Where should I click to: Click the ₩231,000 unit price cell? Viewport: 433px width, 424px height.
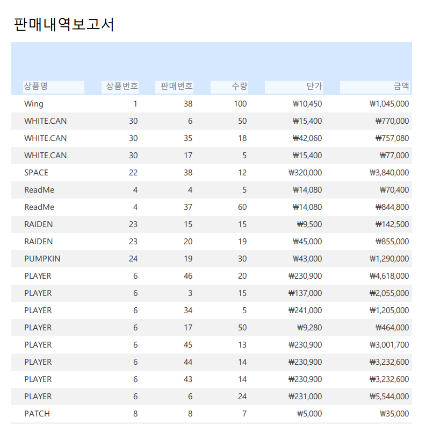pos(305,397)
